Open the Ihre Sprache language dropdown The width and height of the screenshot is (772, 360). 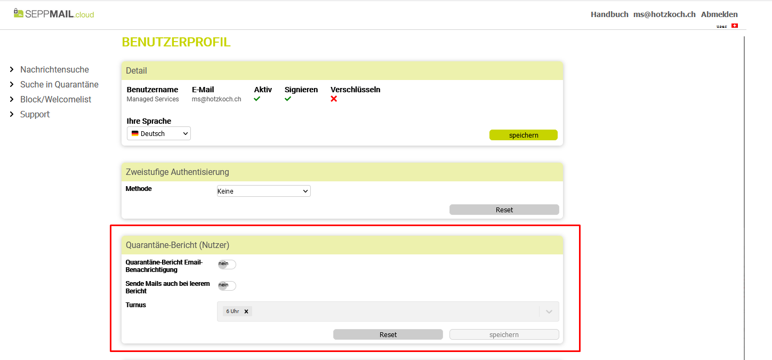pyautogui.click(x=159, y=134)
